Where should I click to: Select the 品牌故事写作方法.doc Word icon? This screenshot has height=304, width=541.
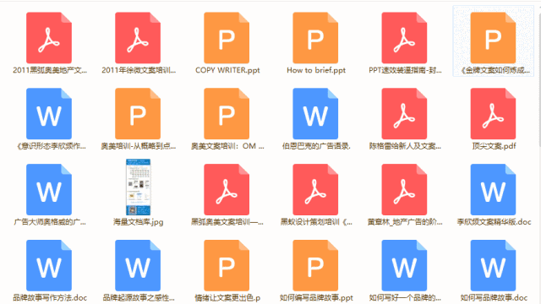[x=49, y=265]
